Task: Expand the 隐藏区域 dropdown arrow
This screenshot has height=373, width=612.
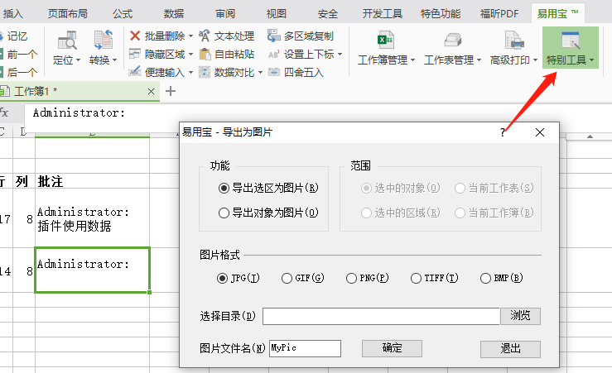Action: pos(190,55)
